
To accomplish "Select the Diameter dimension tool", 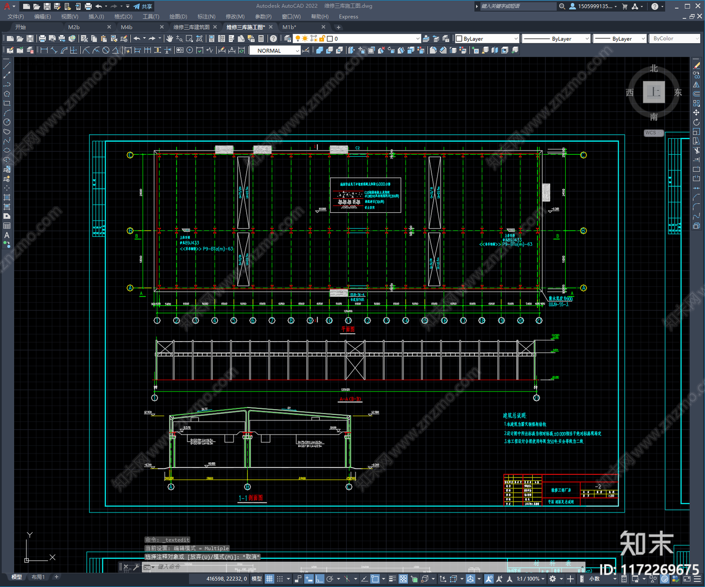I will 106,51.
